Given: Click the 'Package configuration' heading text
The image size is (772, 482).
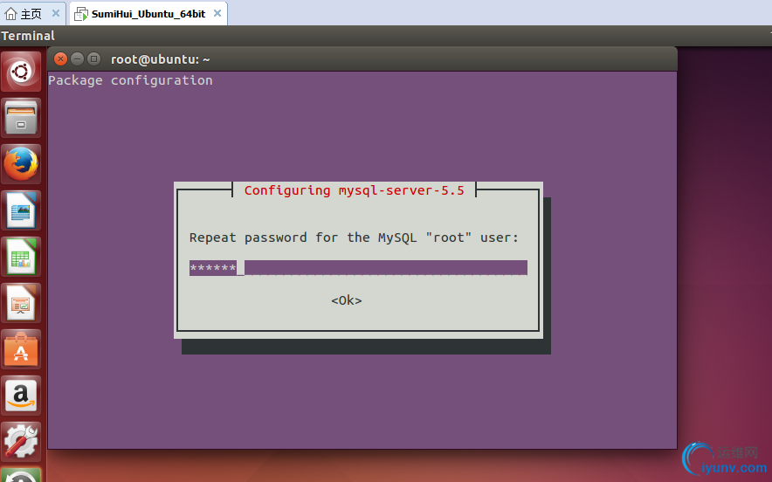Looking at the screenshot, I should tap(130, 80).
